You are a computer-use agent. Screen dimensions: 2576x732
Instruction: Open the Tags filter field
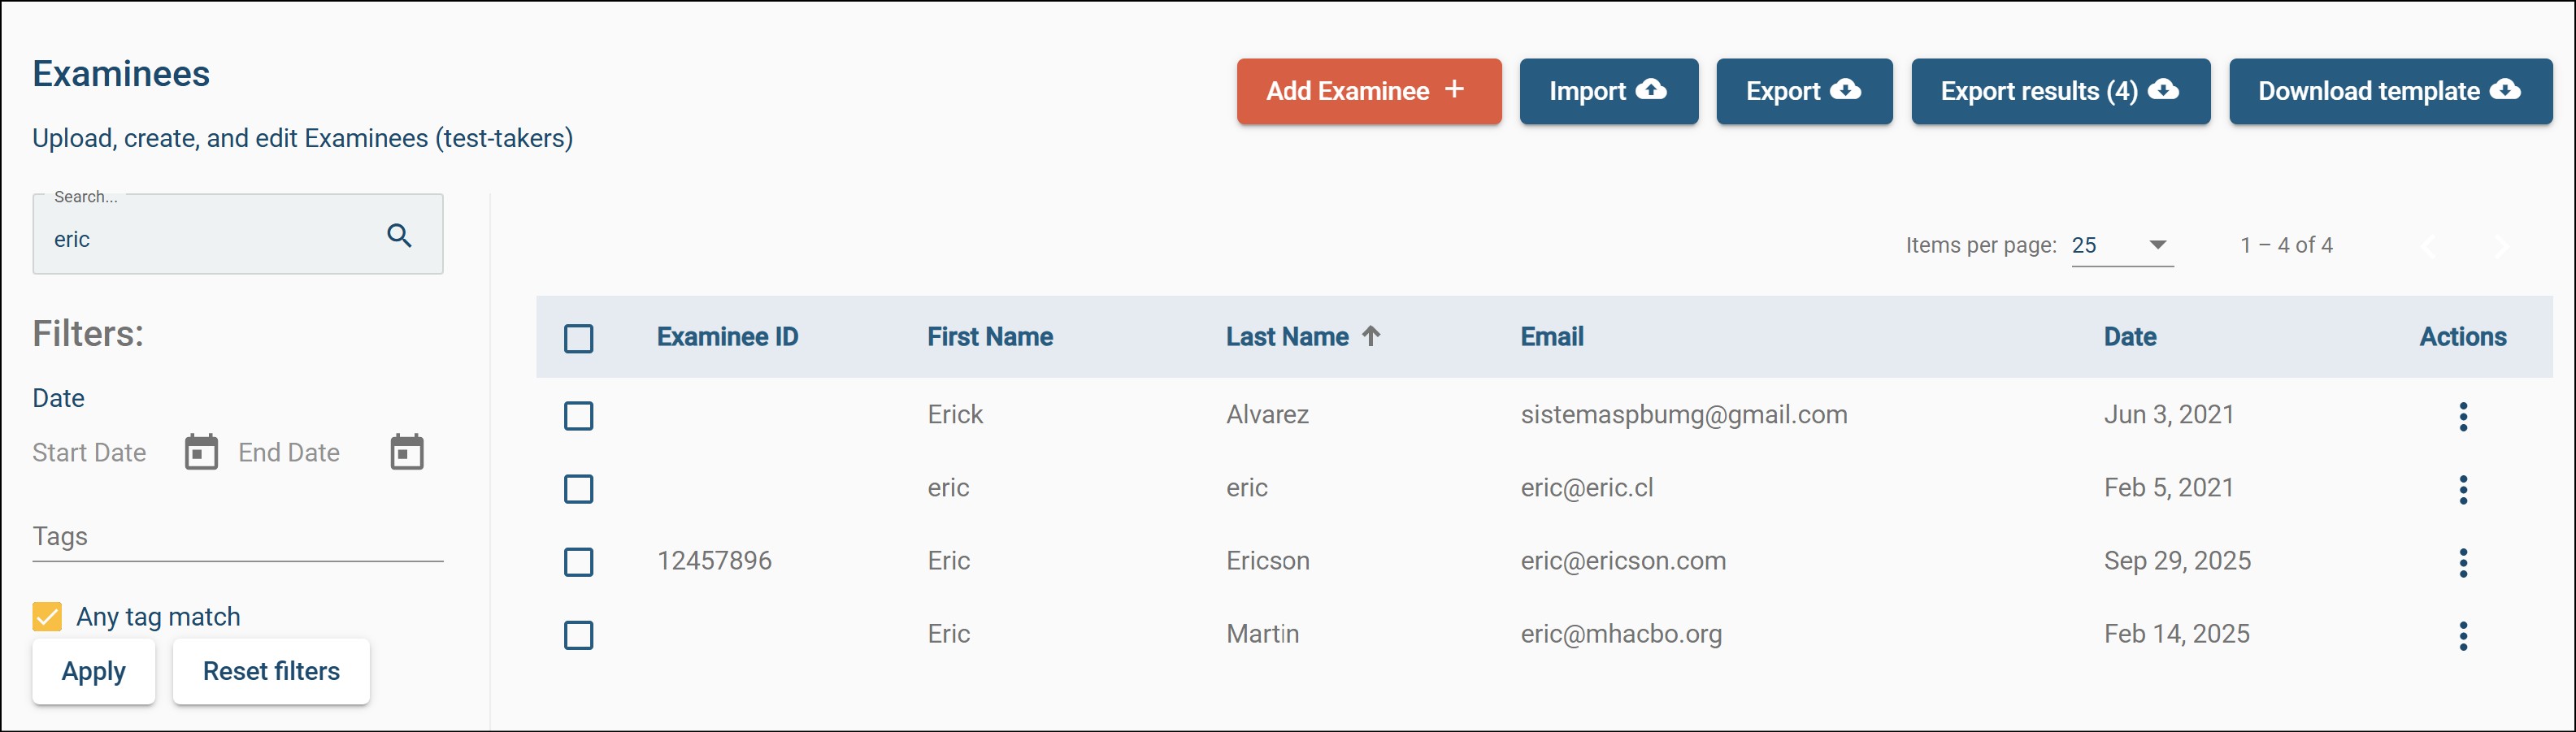click(x=238, y=537)
